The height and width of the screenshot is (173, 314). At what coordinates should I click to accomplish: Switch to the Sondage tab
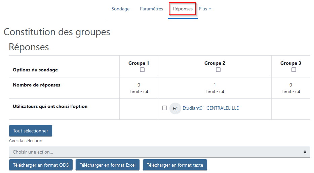120,9
